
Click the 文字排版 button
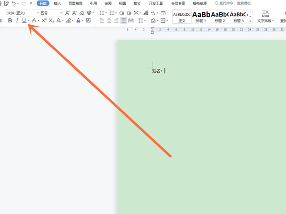[x=266, y=17]
